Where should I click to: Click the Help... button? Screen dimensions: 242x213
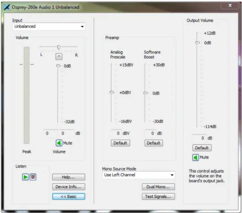tap(68, 177)
